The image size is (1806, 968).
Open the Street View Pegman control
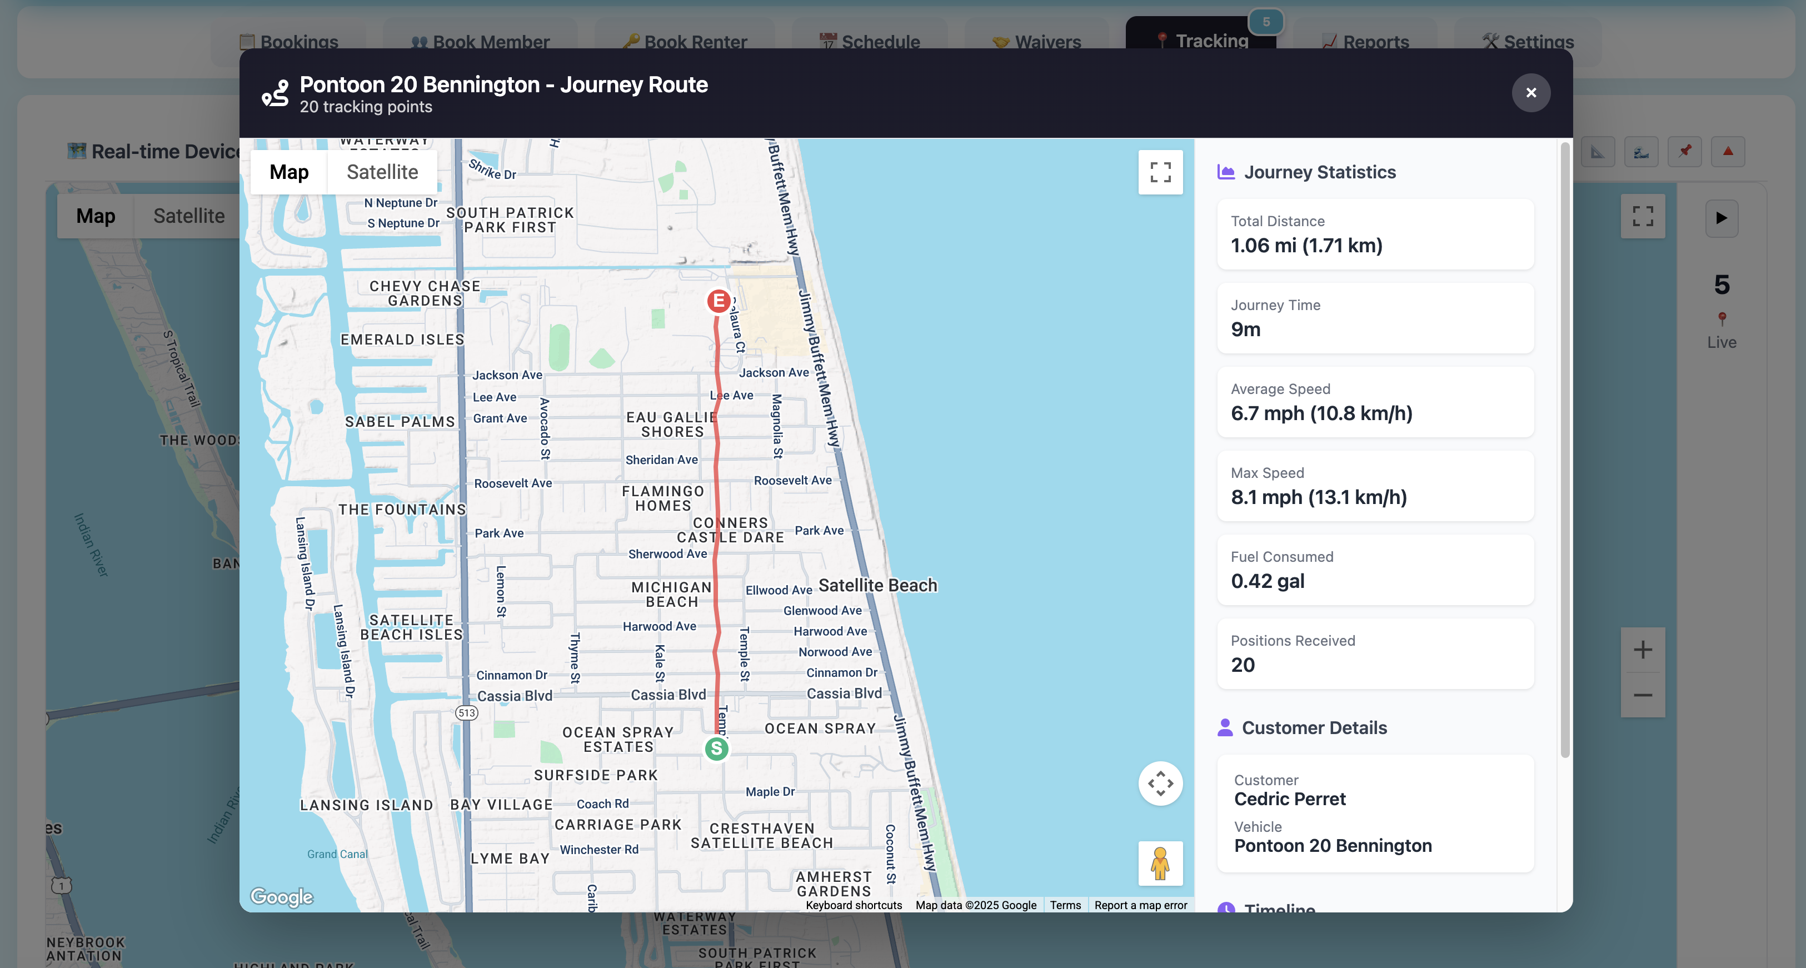coord(1160,863)
